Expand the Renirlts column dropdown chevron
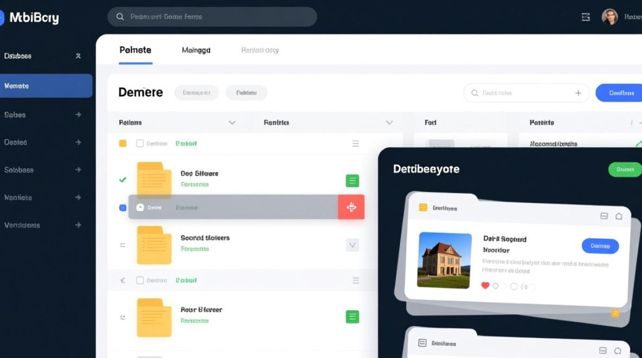 pyautogui.click(x=389, y=123)
